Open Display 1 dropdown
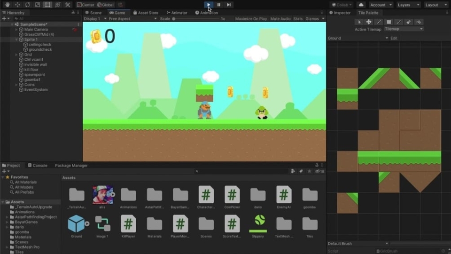Viewport: 451px width, 254px height. (95, 19)
